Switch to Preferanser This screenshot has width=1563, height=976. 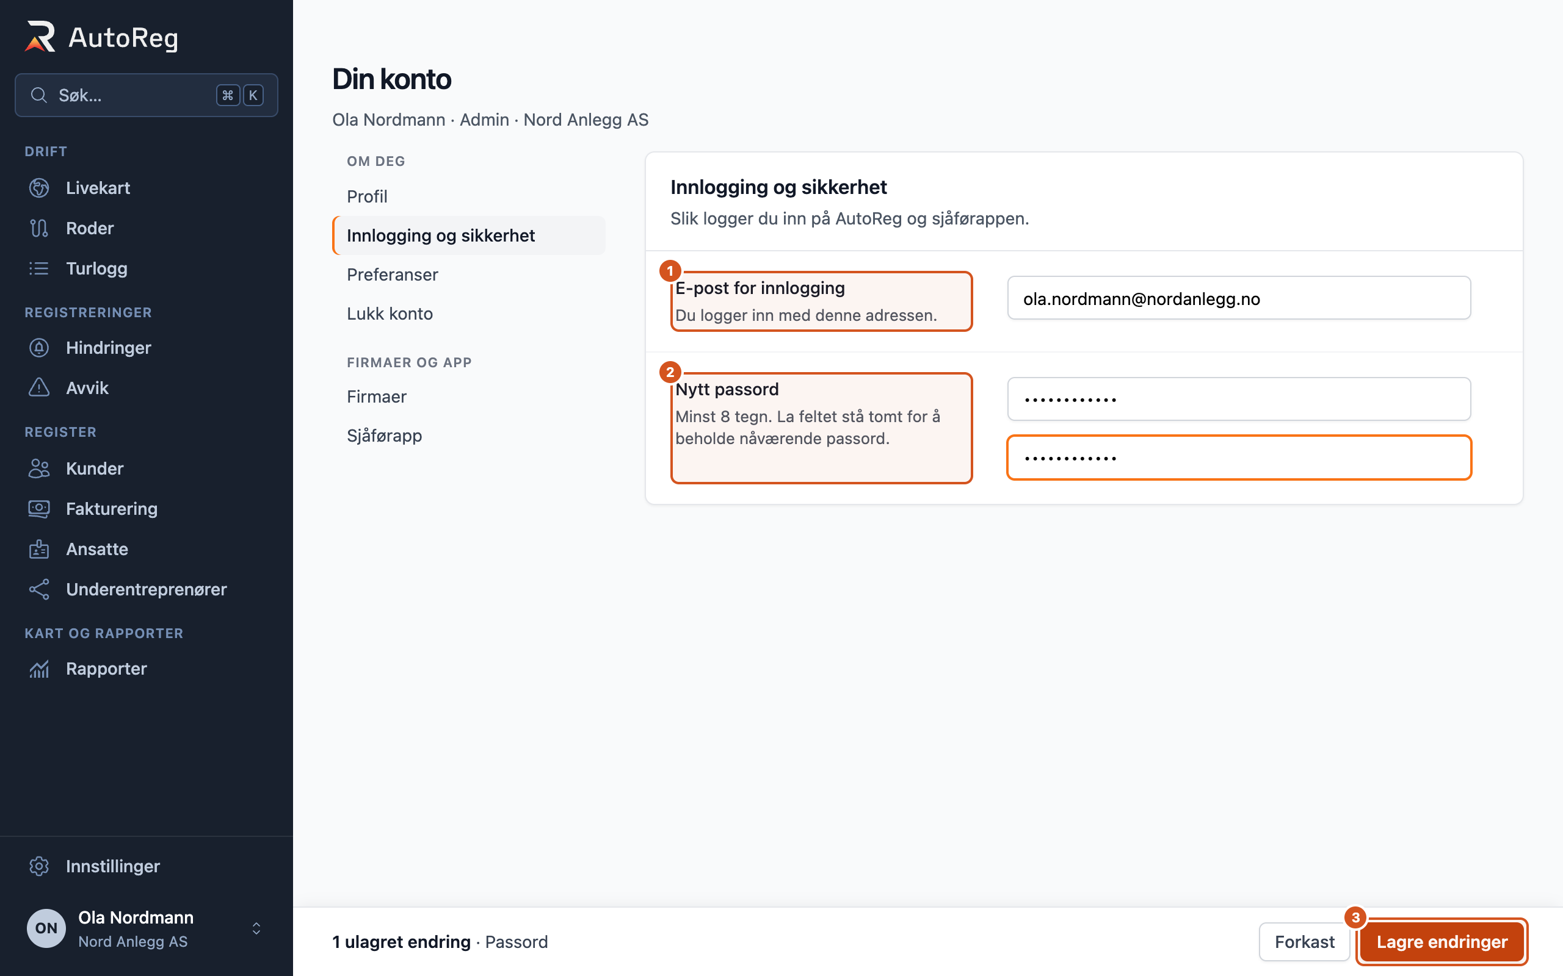point(469,274)
